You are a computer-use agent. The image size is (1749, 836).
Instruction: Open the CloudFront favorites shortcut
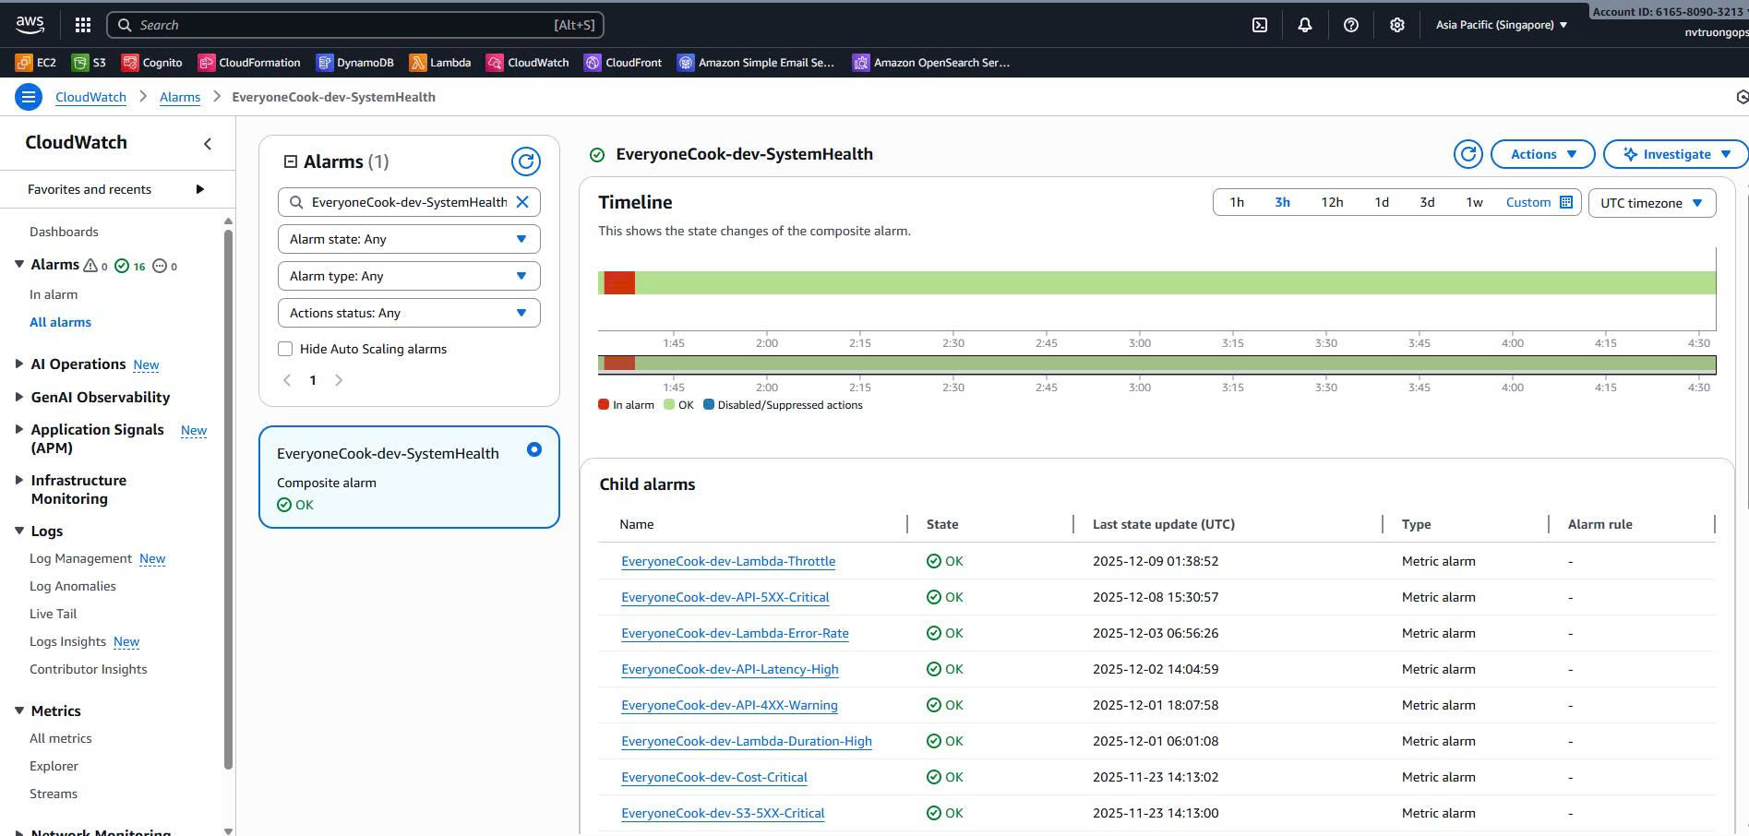pyautogui.click(x=623, y=63)
